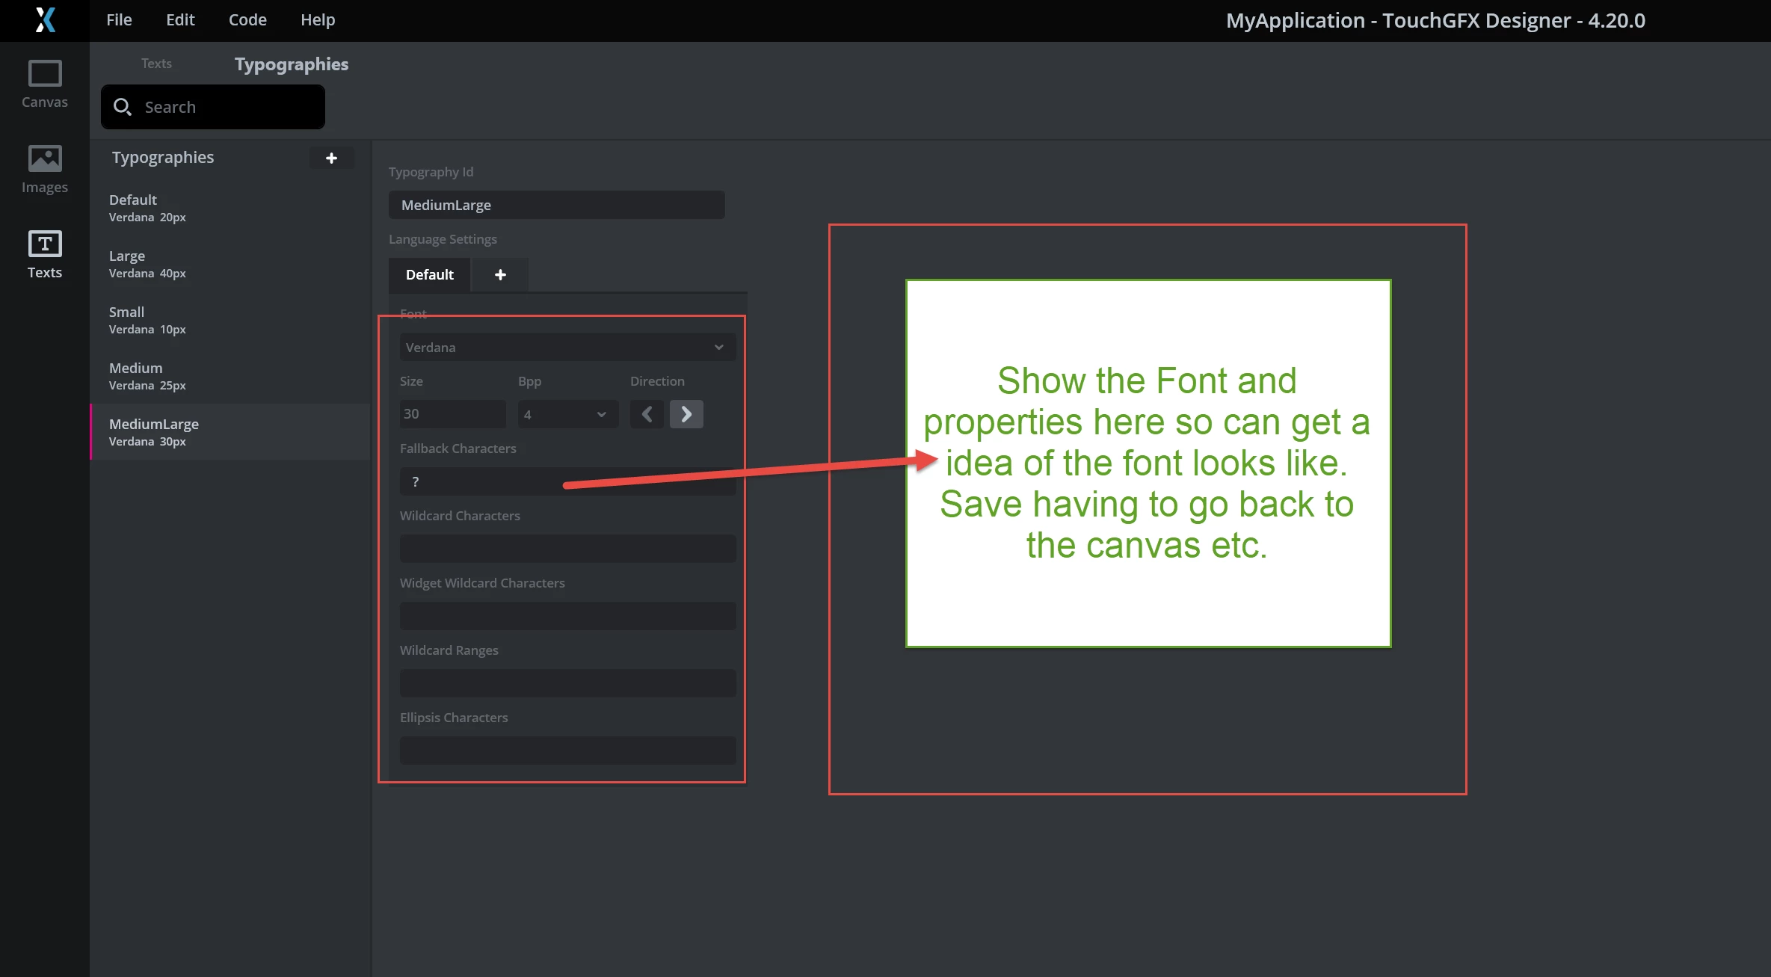Click the Size field showing 30
Screen dimensions: 1771x977
tap(453, 414)
